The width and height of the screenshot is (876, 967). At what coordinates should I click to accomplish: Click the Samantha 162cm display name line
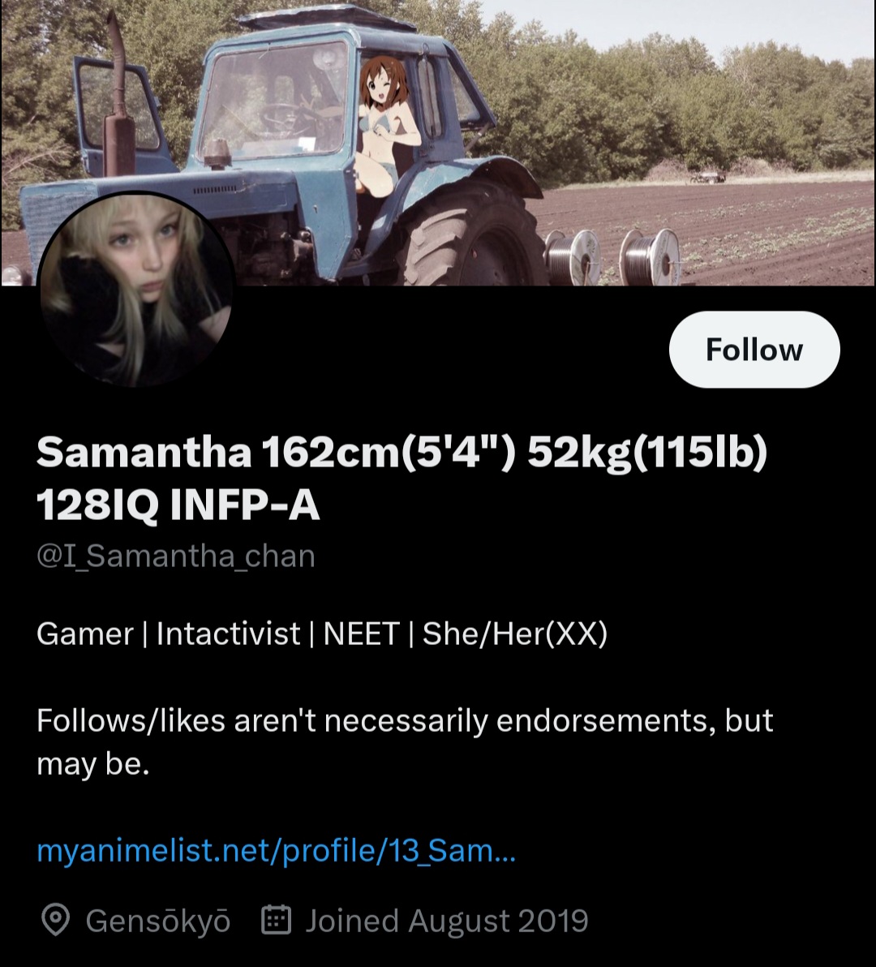pyautogui.click(x=402, y=453)
